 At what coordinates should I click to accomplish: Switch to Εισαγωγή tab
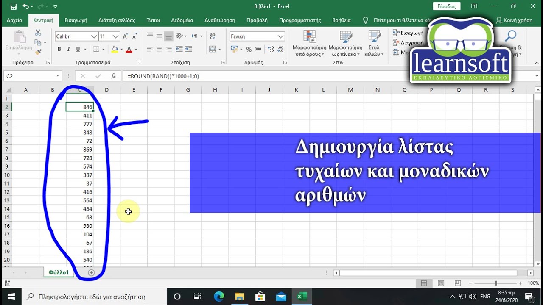pyautogui.click(x=76, y=20)
